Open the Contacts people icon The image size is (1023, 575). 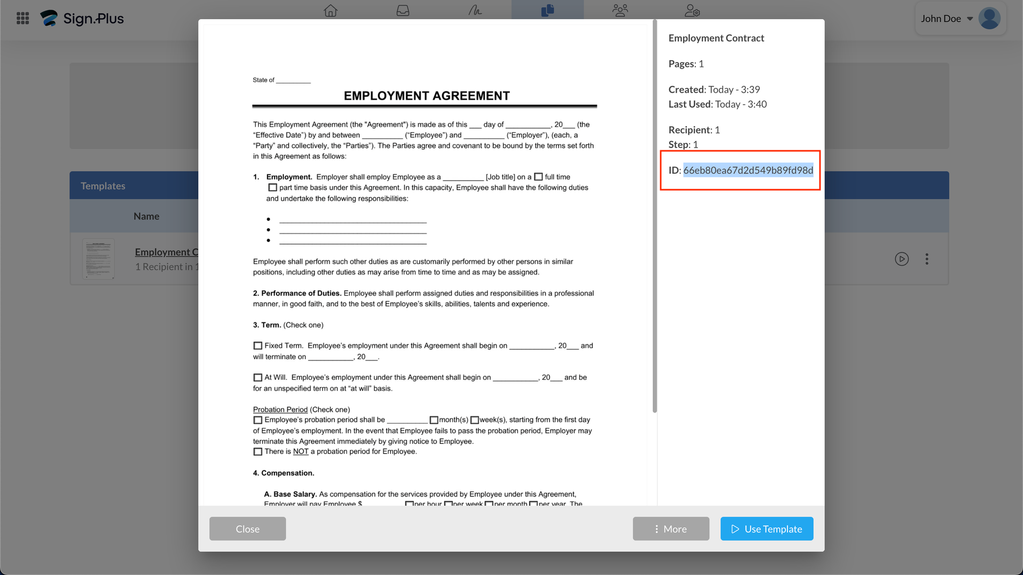(x=620, y=11)
